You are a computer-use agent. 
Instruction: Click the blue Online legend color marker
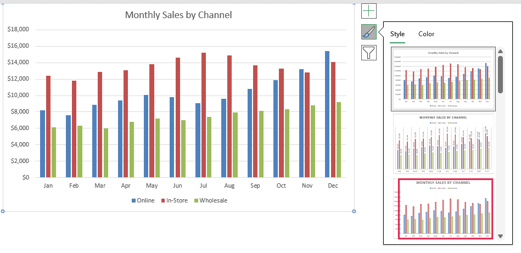133,200
